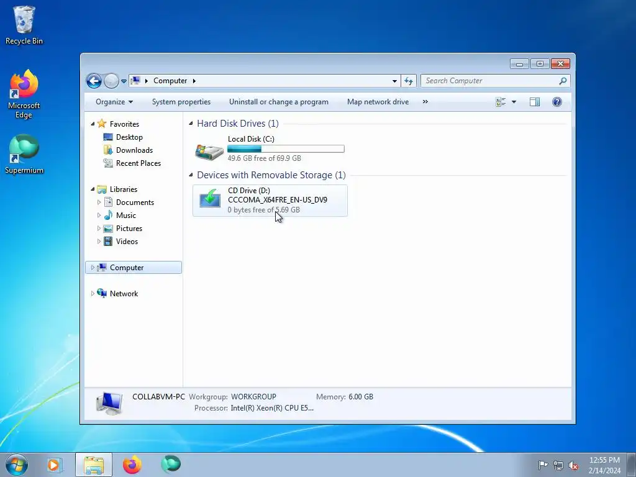Show additional toolbar commands chevron
This screenshot has height=477, width=636.
pos(425,102)
